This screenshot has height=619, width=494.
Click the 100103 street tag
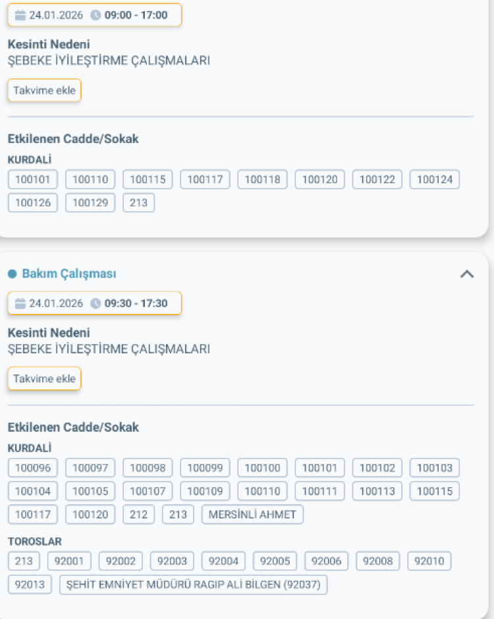tap(435, 468)
